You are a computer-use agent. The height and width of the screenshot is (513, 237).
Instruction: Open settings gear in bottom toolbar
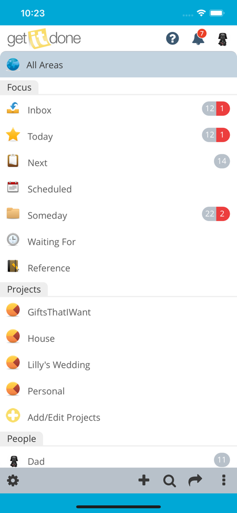pos(13,481)
